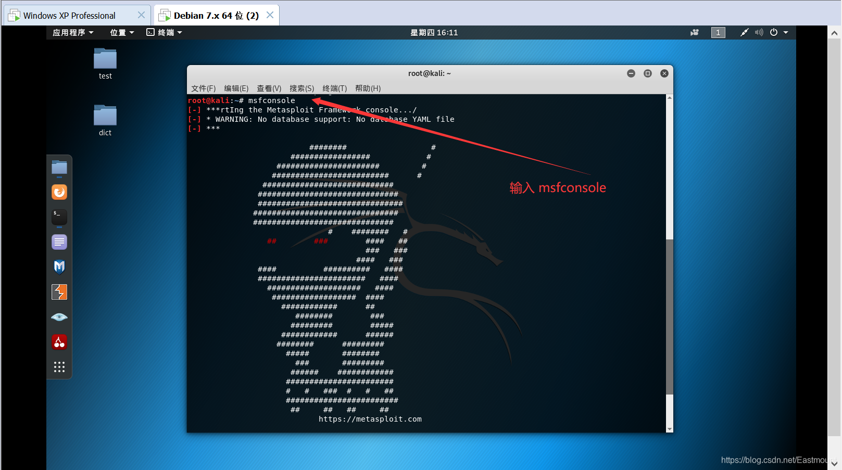Viewport: 842px width, 470px height.
Task: Launch Cherrytree from the dock
Action: pos(59,342)
